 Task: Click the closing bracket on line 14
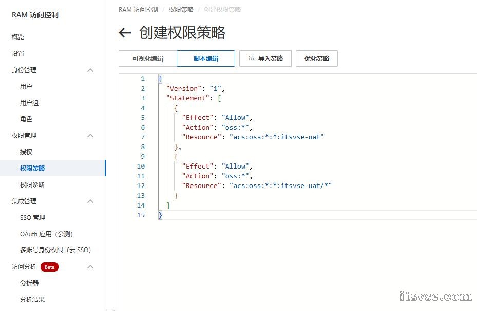click(x=168, y=205)
